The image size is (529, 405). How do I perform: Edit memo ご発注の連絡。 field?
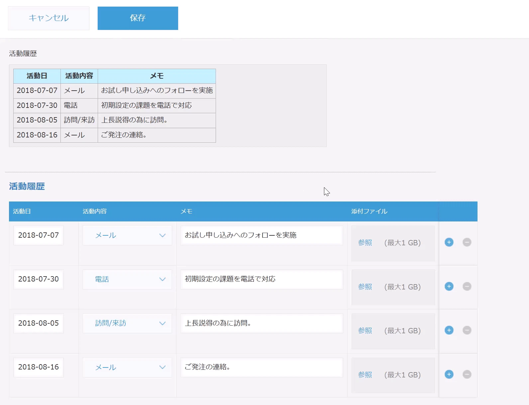point(262,367)
